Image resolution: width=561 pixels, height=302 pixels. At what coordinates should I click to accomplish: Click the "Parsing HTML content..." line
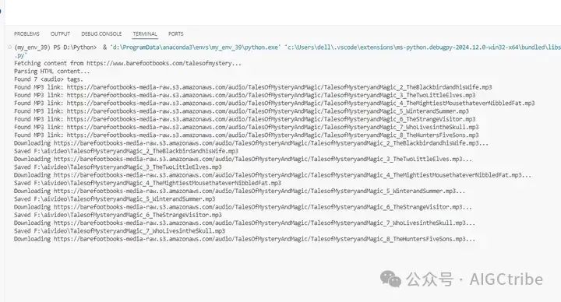[52, 71]
